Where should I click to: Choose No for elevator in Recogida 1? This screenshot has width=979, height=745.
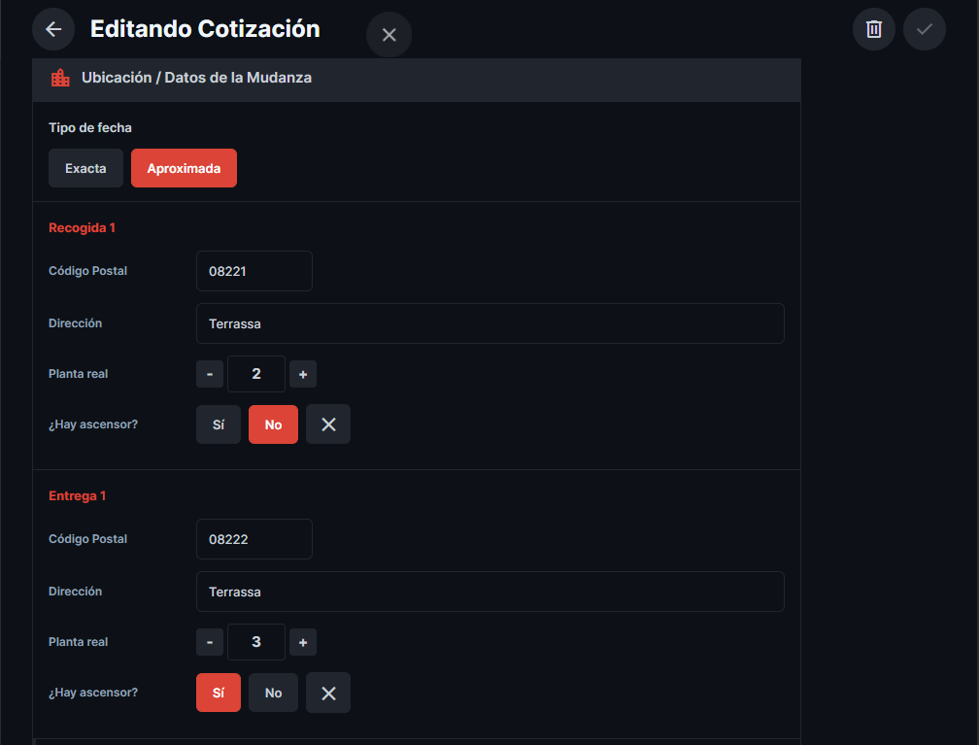(274, 424)
